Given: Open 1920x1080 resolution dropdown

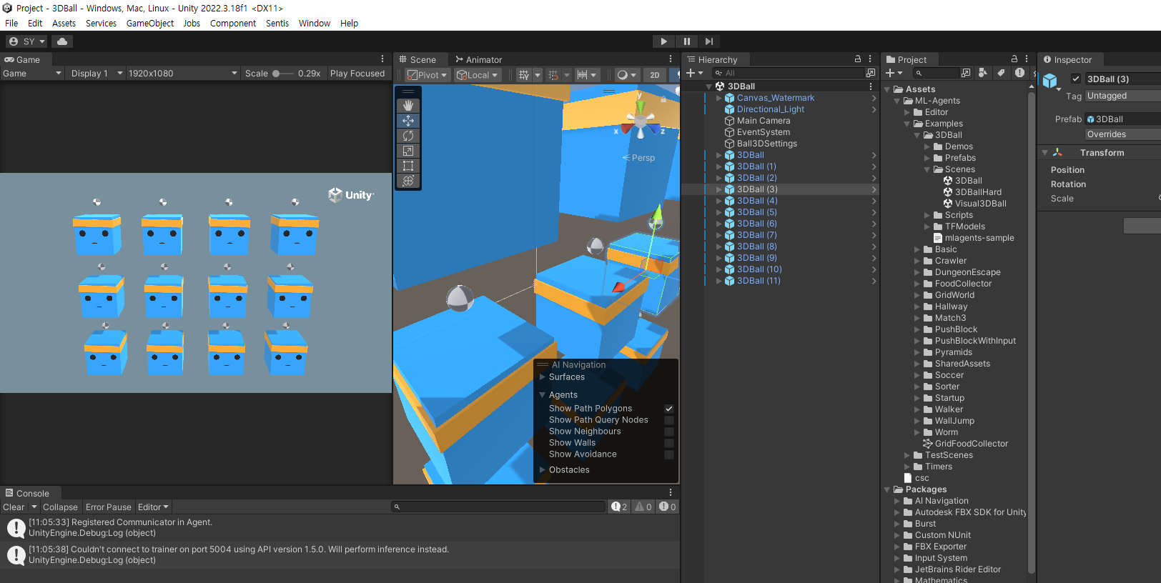Looking at the screenshot, I should [x=182, y=73].
